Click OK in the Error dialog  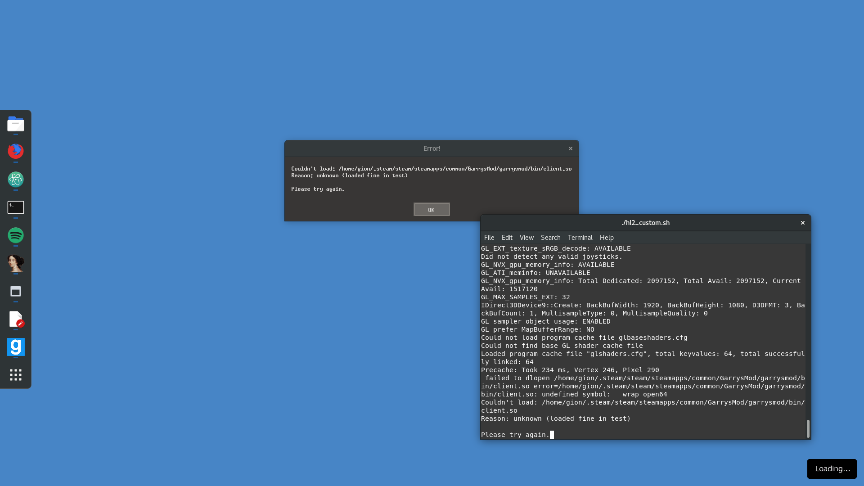click(x=432, y=210)
